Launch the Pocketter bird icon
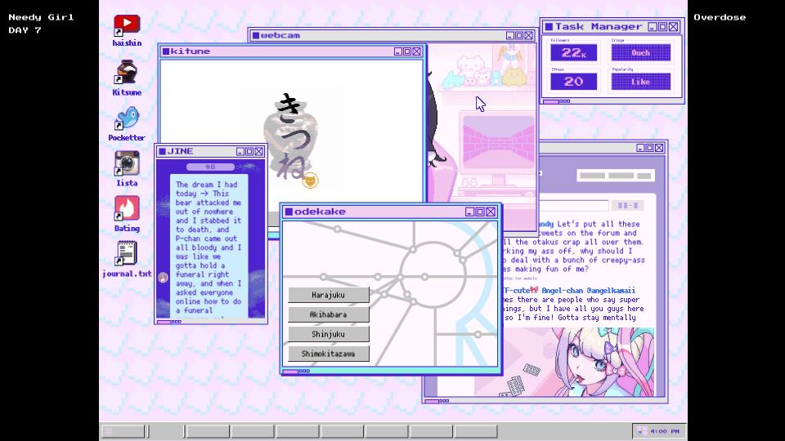 pos(126,118)
